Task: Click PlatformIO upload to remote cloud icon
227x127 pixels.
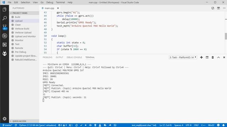Action: 90,125
